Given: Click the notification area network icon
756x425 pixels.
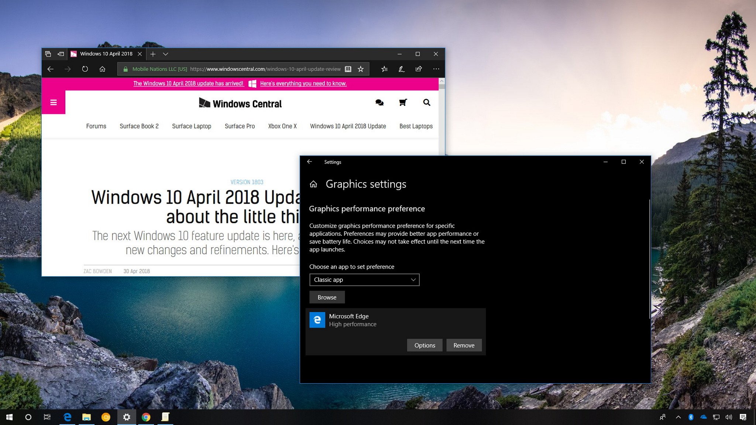Looking at the screenshot, I should coord(715,417).
